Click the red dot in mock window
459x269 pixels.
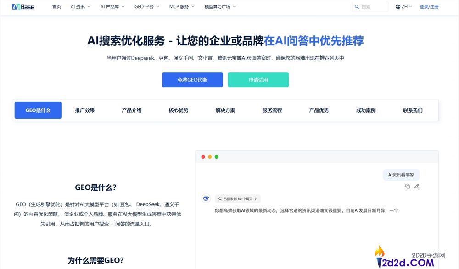click(x=203, y=157)
